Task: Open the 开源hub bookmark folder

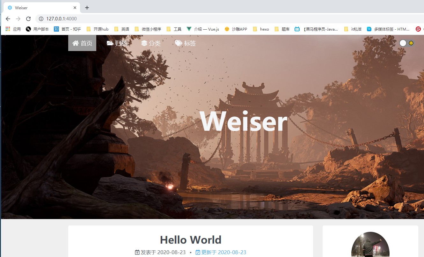Action: (x=98, y=29)
